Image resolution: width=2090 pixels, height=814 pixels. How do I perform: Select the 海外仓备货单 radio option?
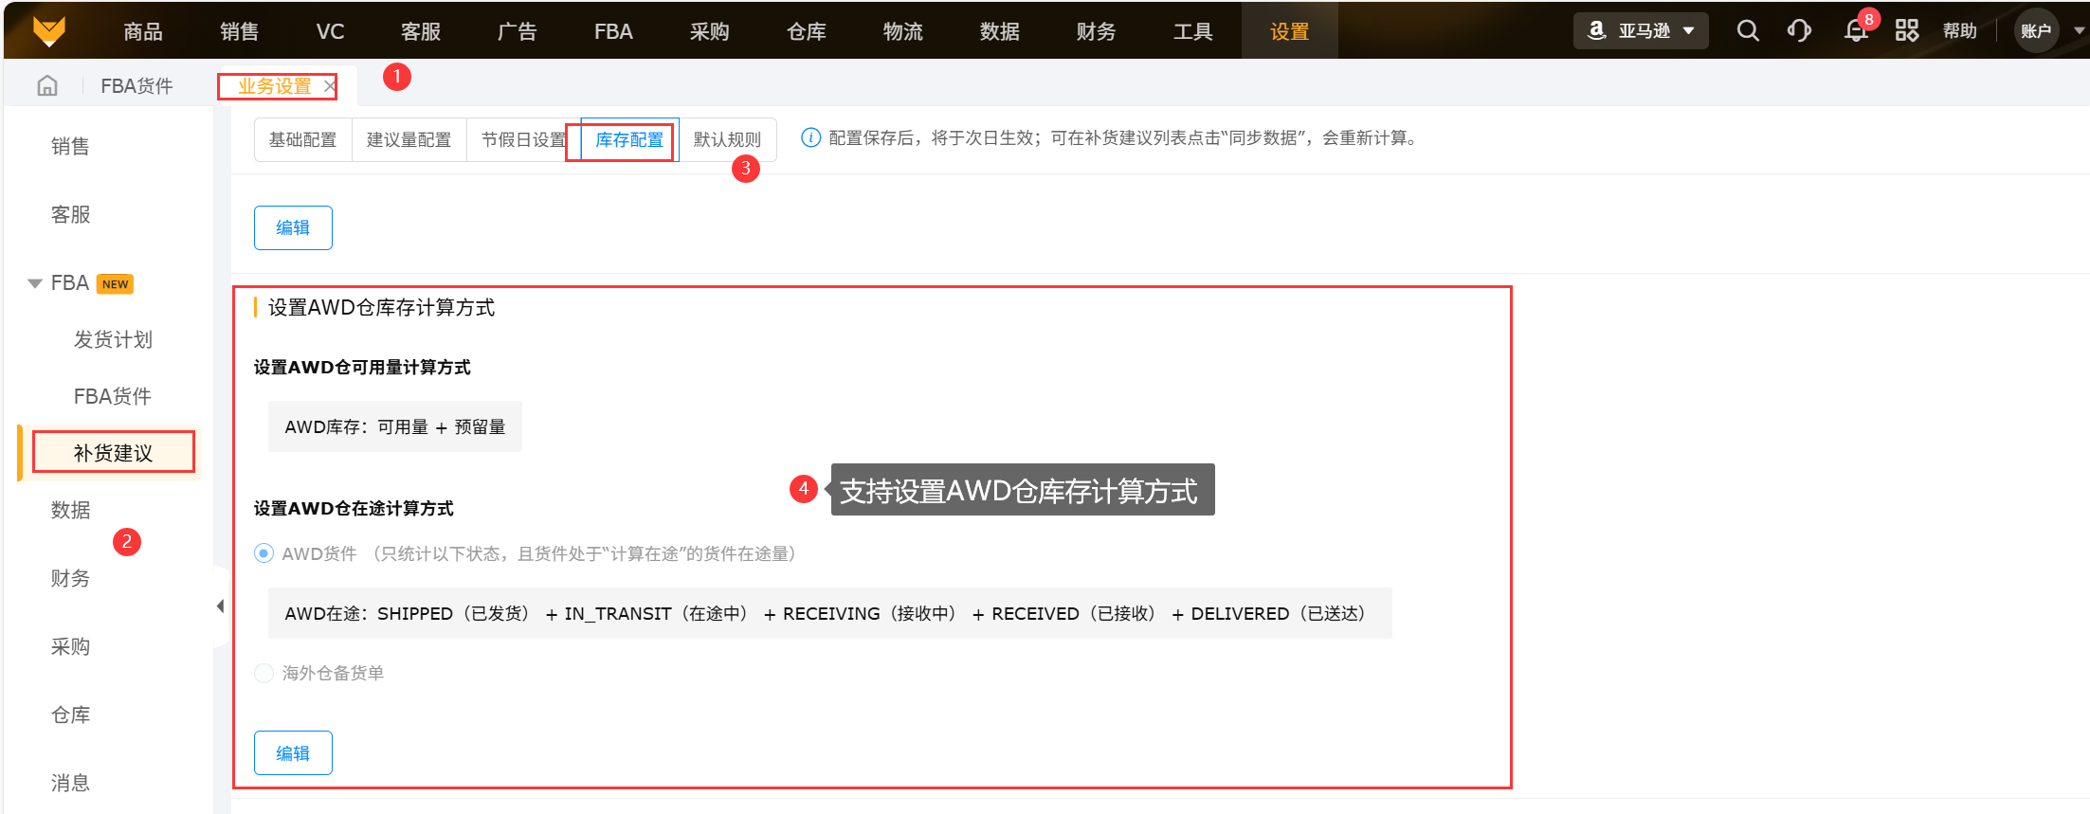[x=264, y=673]
